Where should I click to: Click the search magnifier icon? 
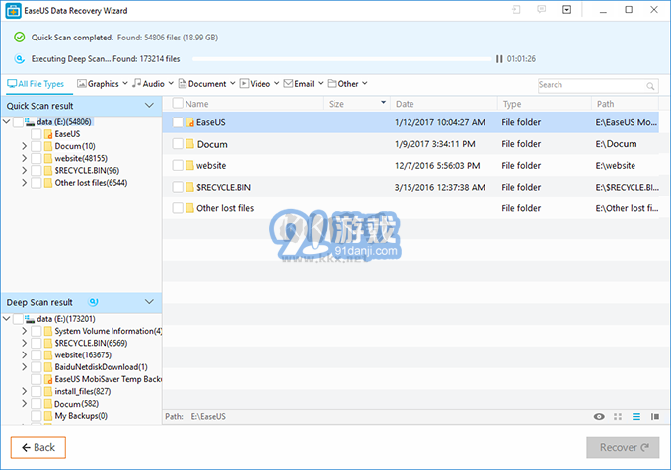pos(650,86)
